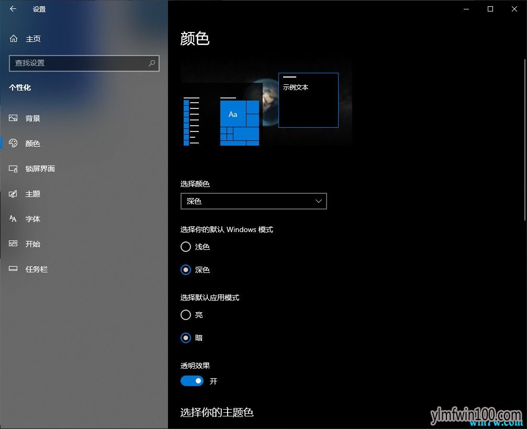Go to 主页 home page
527x429 pixels.
pos(84,39)
